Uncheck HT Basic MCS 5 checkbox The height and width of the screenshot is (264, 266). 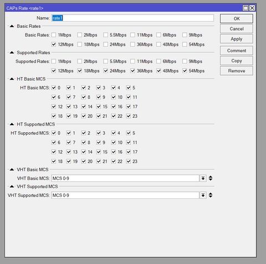pos(129,88)
